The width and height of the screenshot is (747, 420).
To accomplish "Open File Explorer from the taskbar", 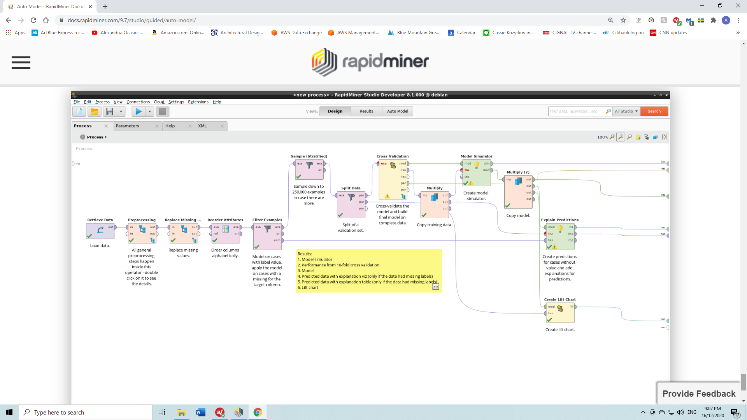I will click(x=181, y=412).
